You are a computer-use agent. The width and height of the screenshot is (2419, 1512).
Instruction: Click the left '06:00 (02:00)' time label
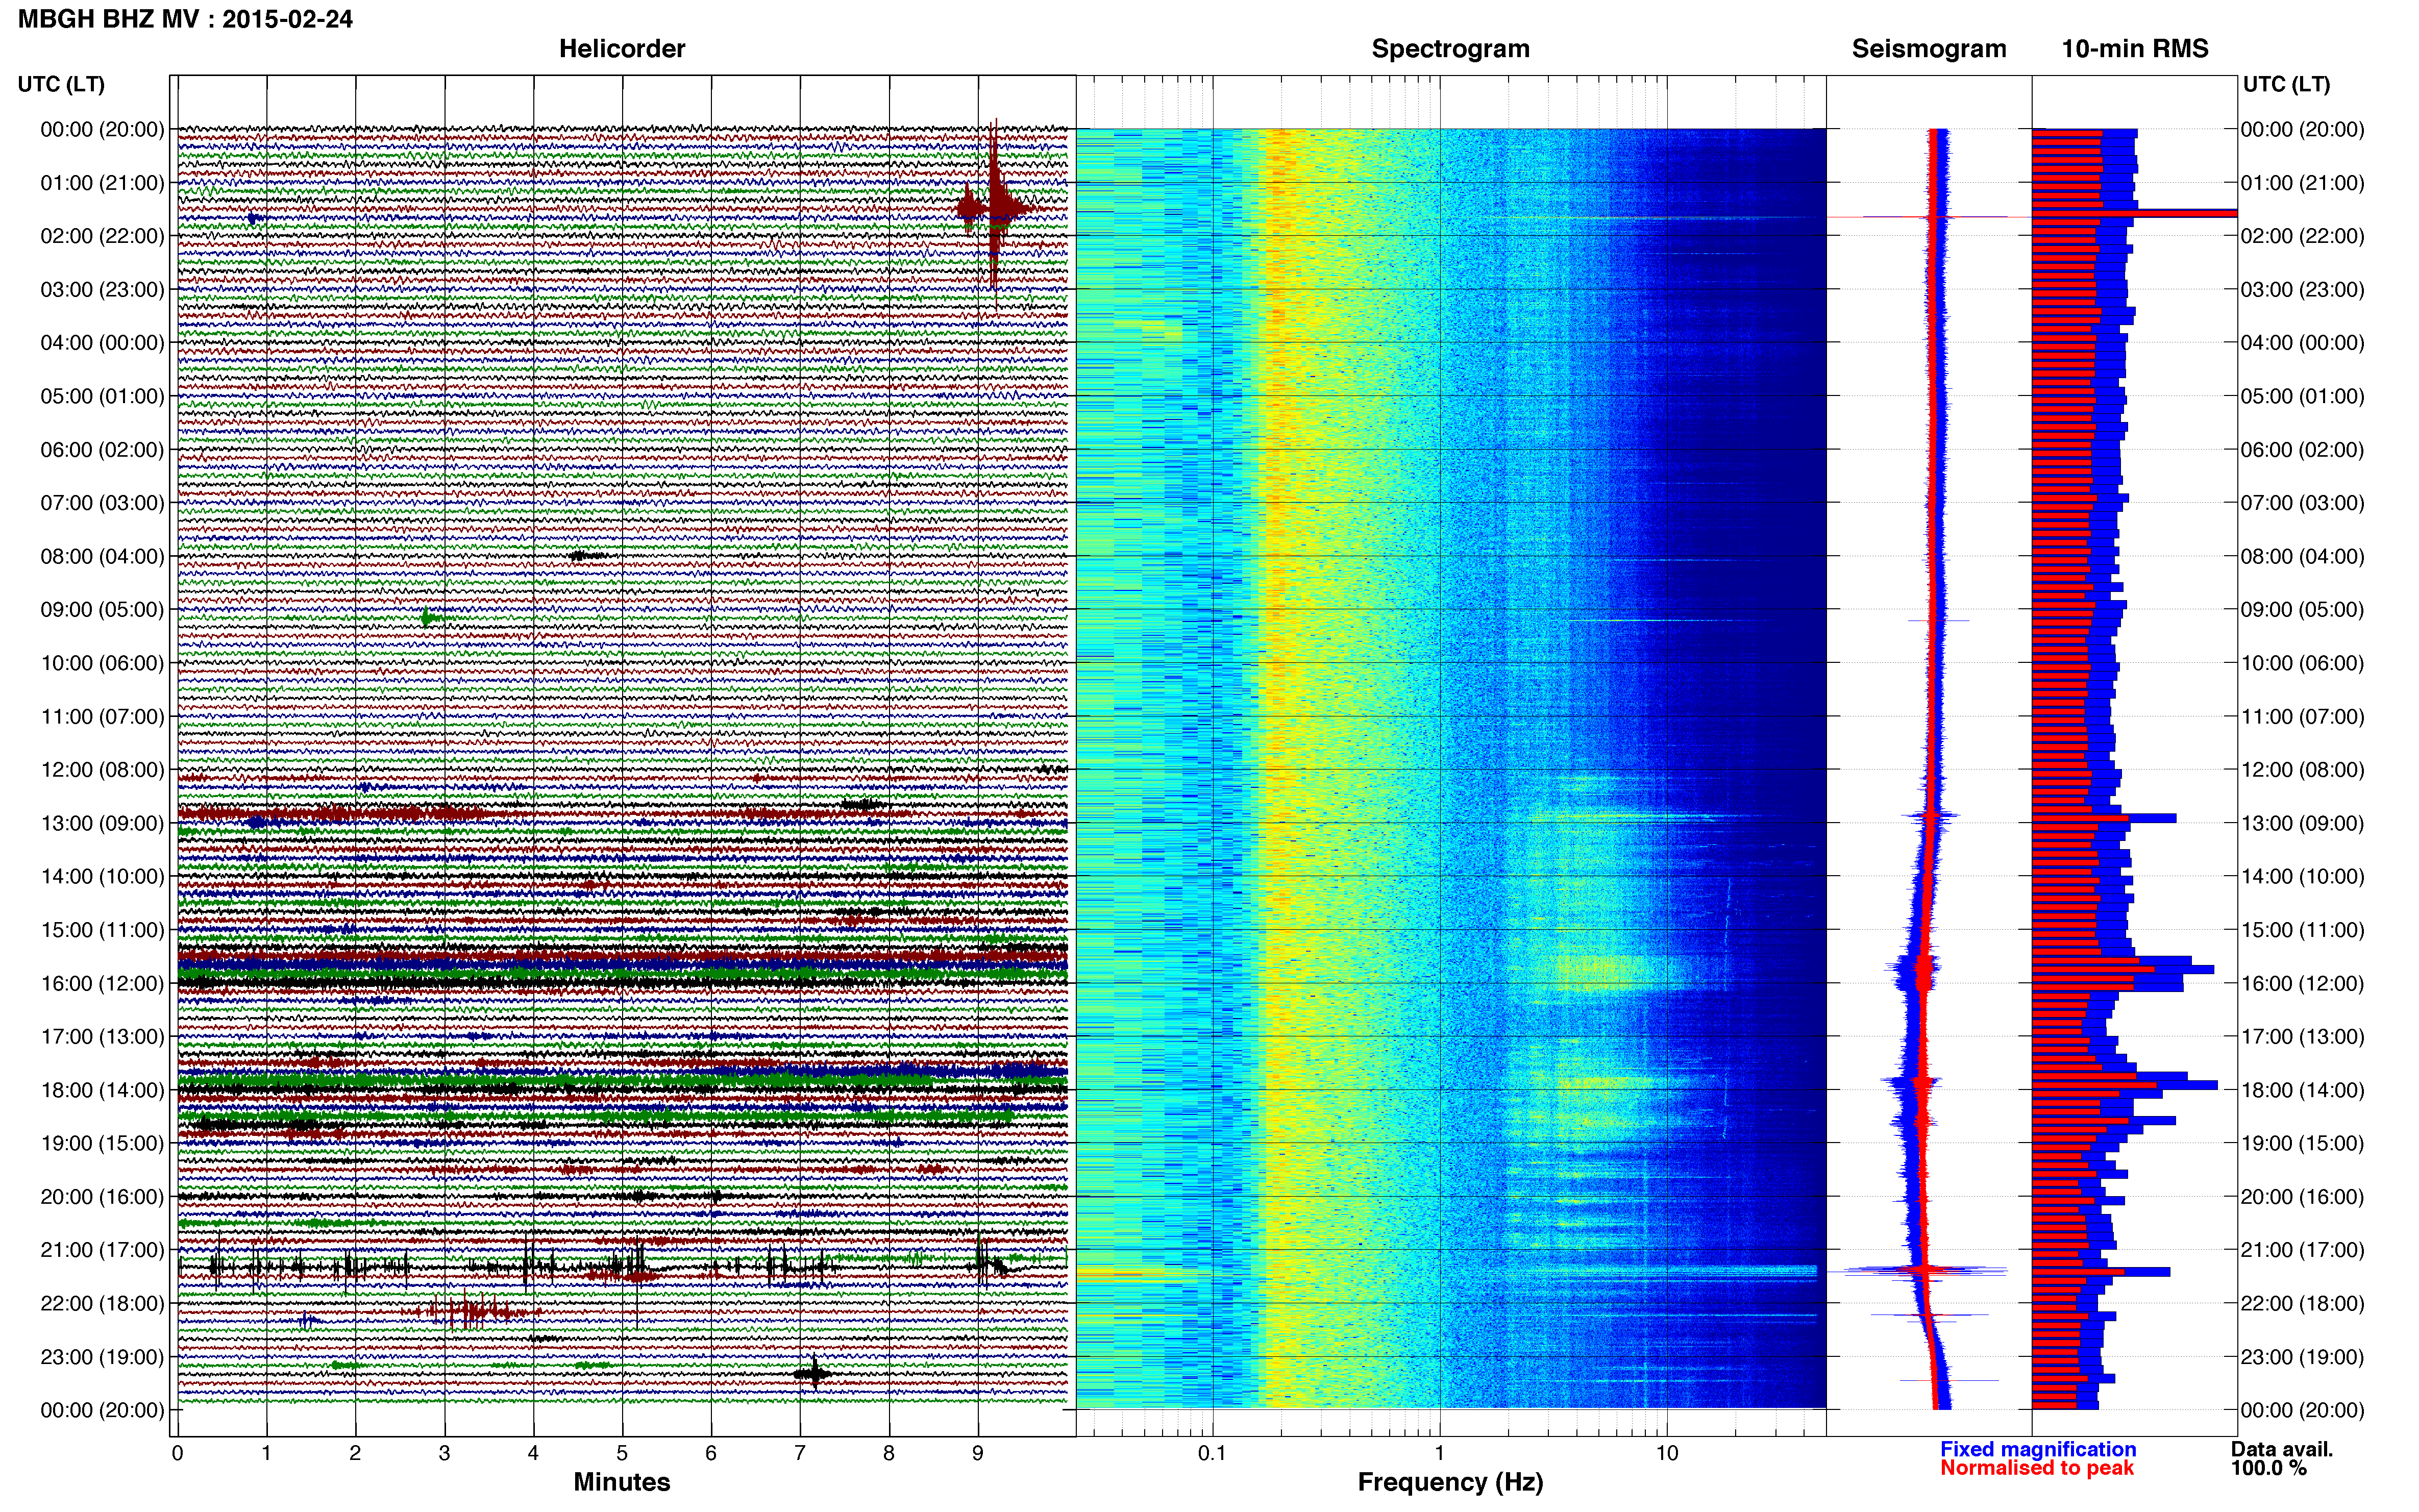102,449
